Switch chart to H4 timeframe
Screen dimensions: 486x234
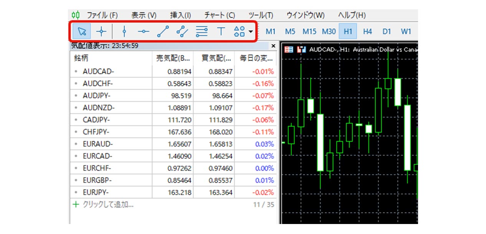tap(367, 31)
